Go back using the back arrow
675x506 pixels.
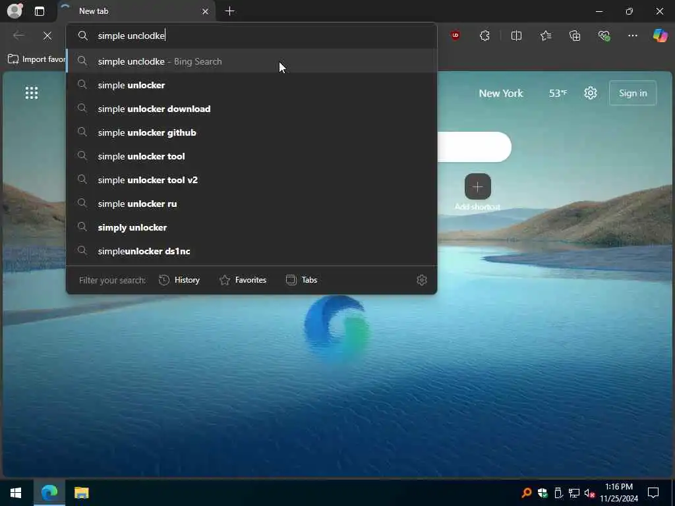tap(18, 36)
